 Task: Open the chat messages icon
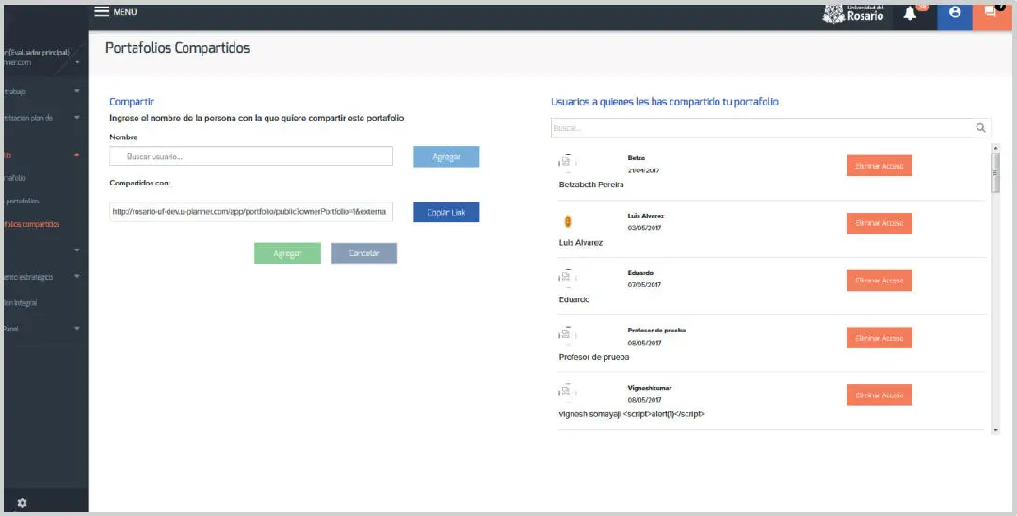coord(990,12)
